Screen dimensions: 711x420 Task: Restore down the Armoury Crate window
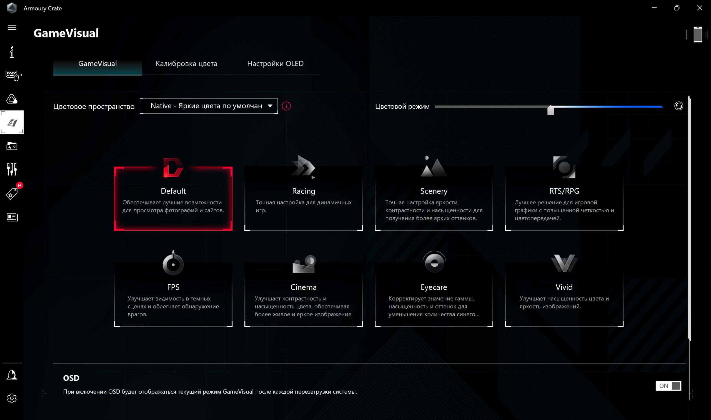pos(677,8)
